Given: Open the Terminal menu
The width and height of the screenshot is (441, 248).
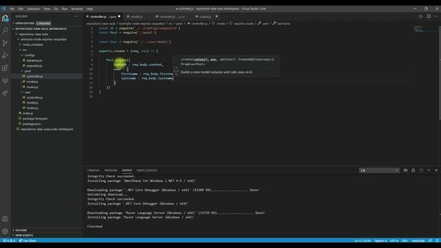Looking at the screenshot, I should (76, 9).
